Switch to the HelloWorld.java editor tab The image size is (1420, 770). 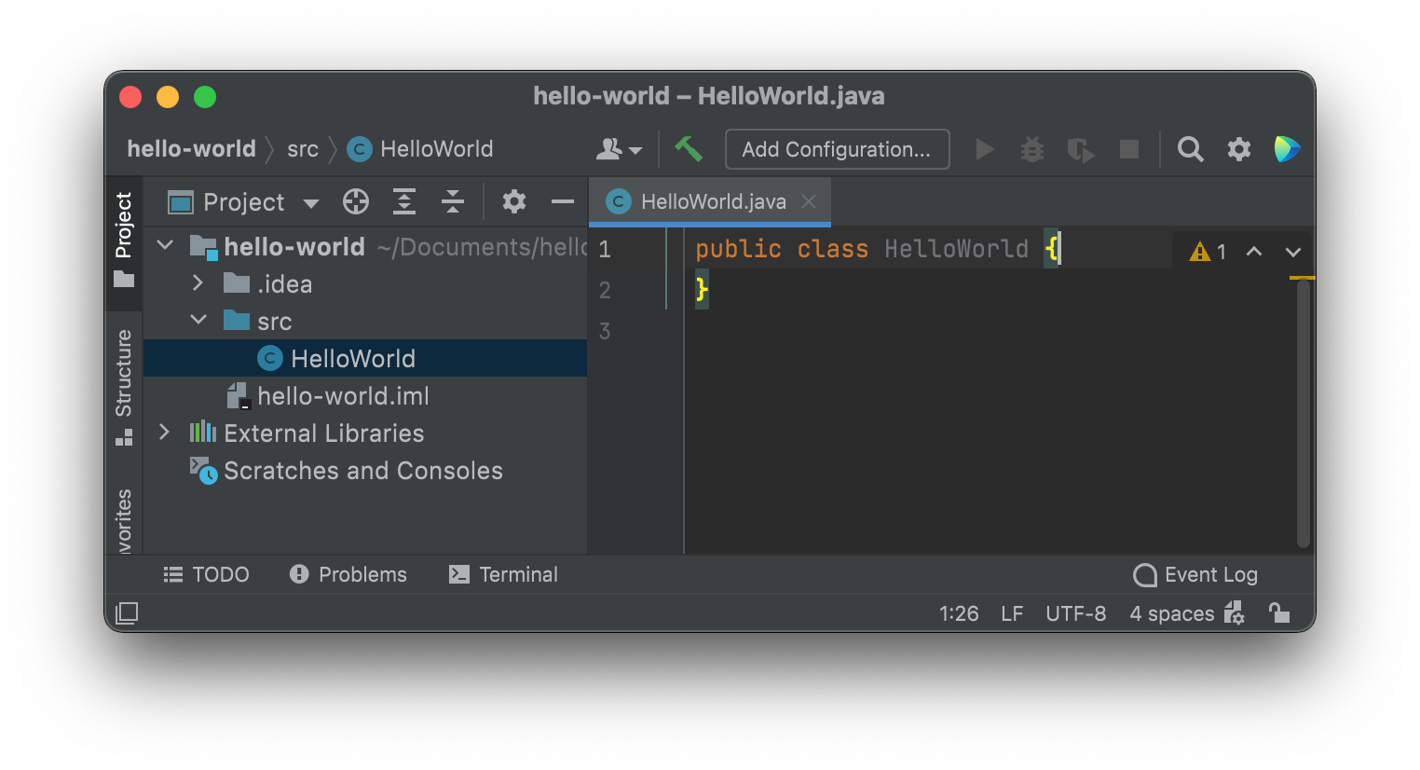pos(709,201)
